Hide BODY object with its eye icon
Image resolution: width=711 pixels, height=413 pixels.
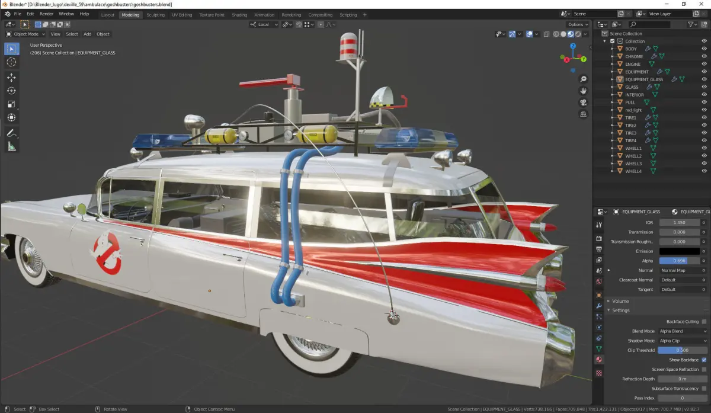click(x=704, y=49)
